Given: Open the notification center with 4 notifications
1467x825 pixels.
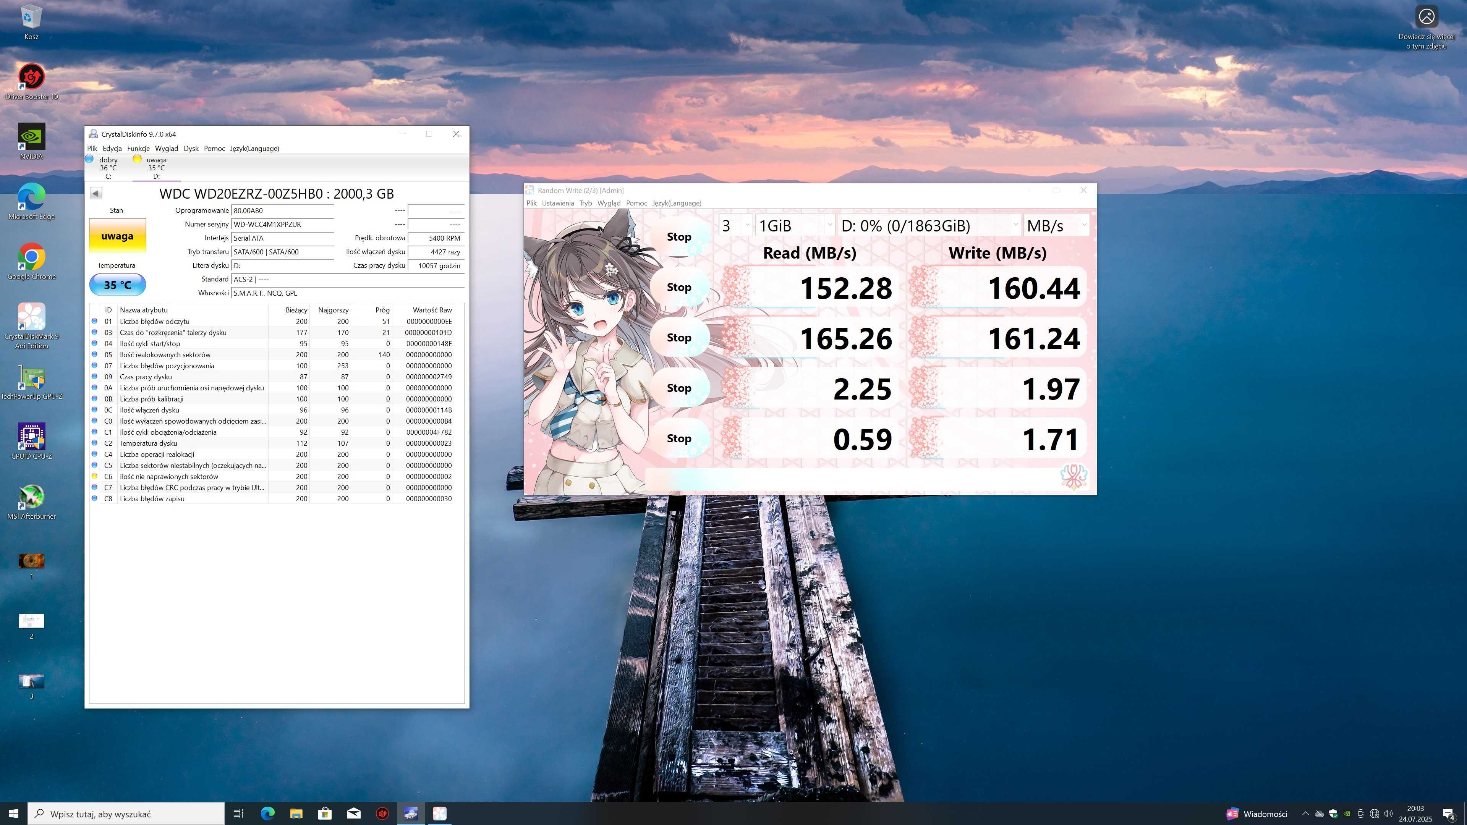Looking at the screenshot, I should pos(1449,814).
